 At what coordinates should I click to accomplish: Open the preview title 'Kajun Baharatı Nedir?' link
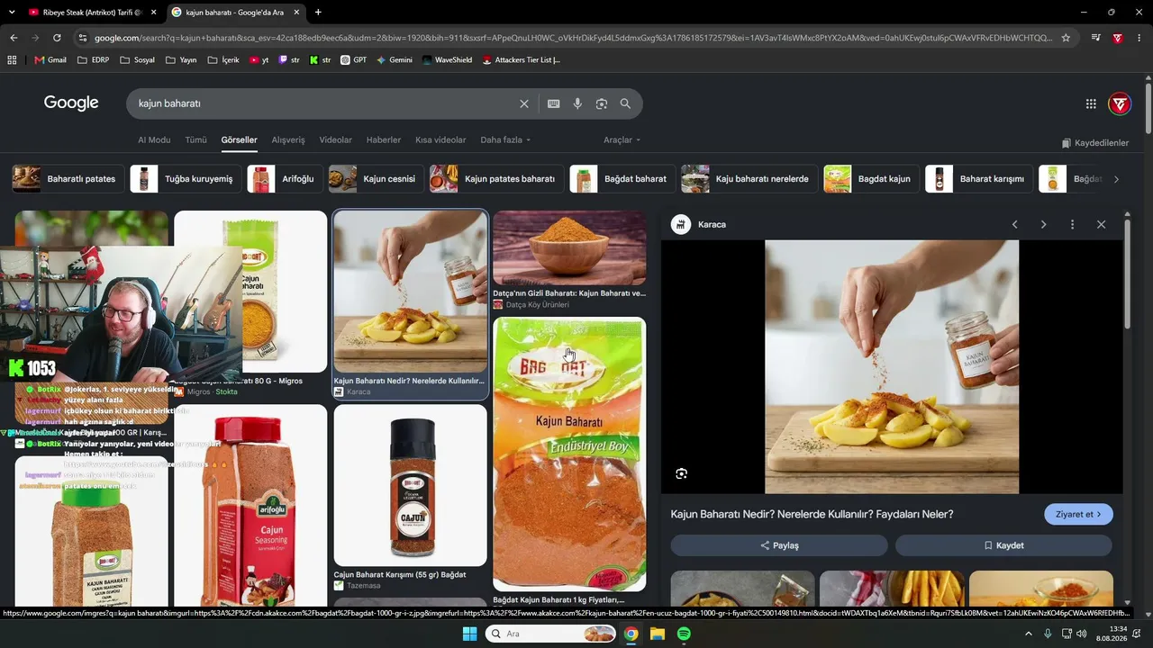click(812, 514)
